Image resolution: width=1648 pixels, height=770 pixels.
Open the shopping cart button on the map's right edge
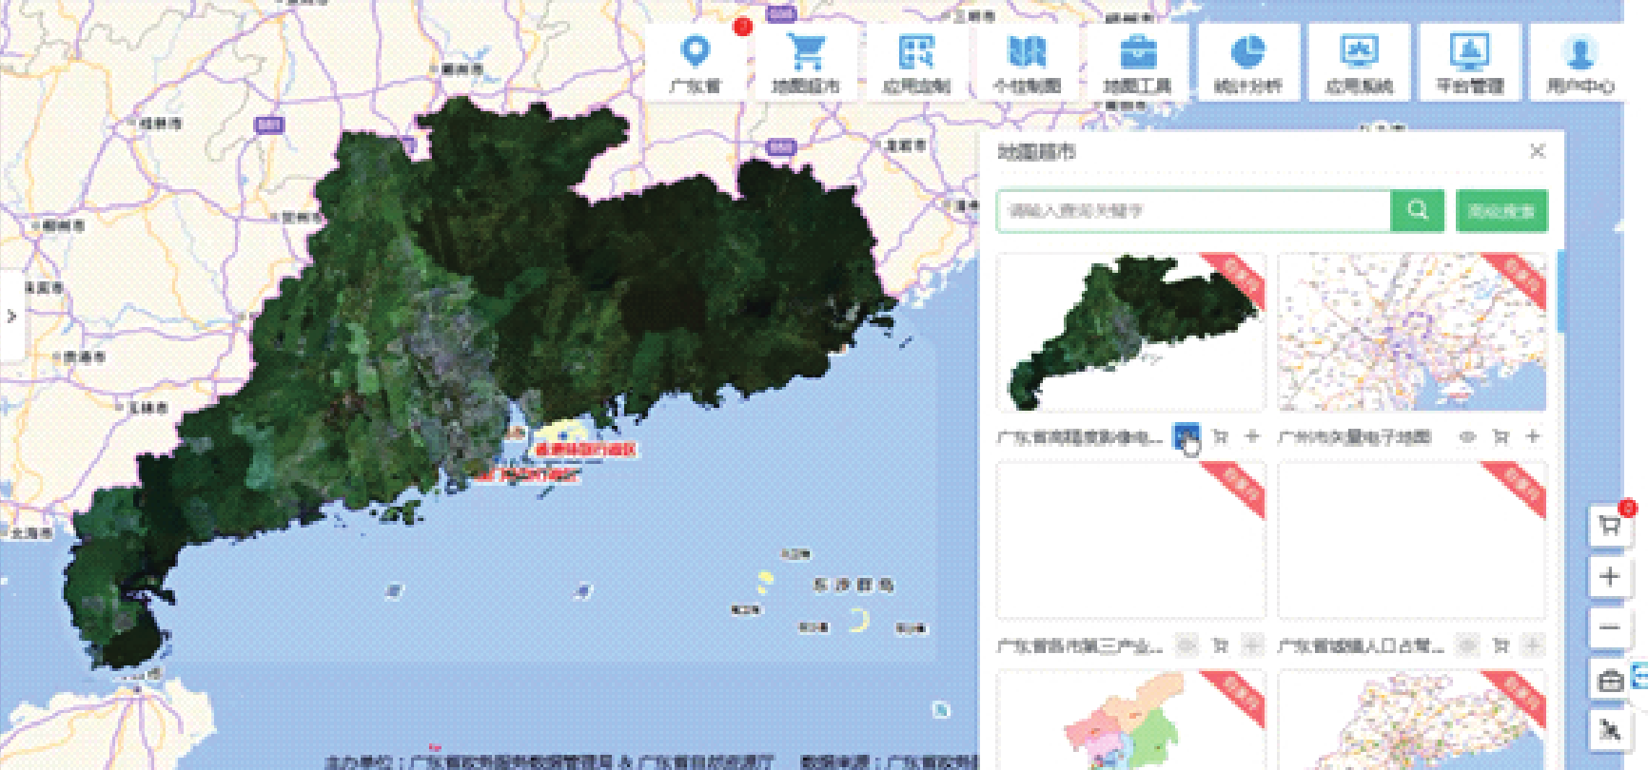1610,526
